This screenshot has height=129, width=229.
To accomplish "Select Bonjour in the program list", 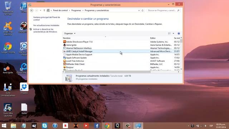I will point(121,67).
